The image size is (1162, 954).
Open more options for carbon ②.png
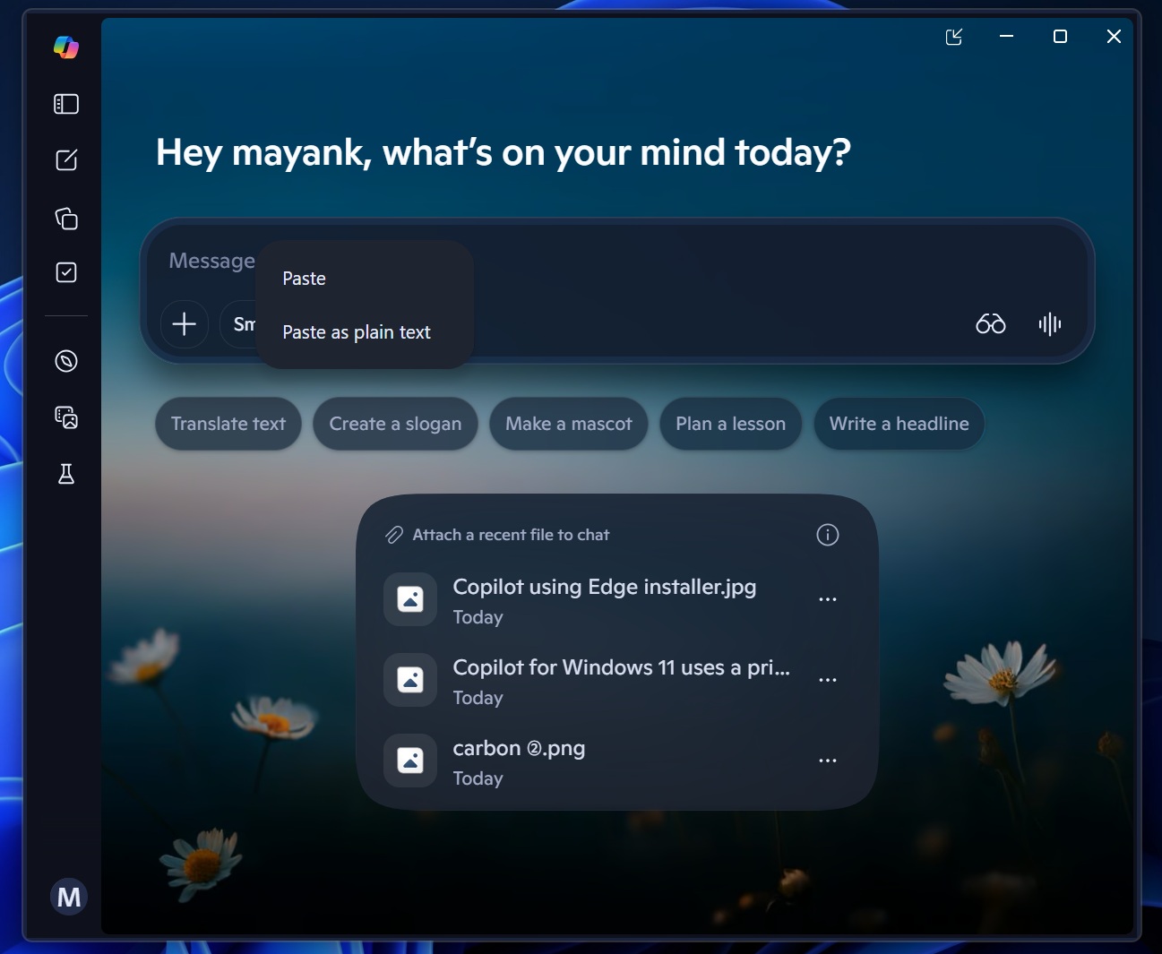click(x=827, y=760)
